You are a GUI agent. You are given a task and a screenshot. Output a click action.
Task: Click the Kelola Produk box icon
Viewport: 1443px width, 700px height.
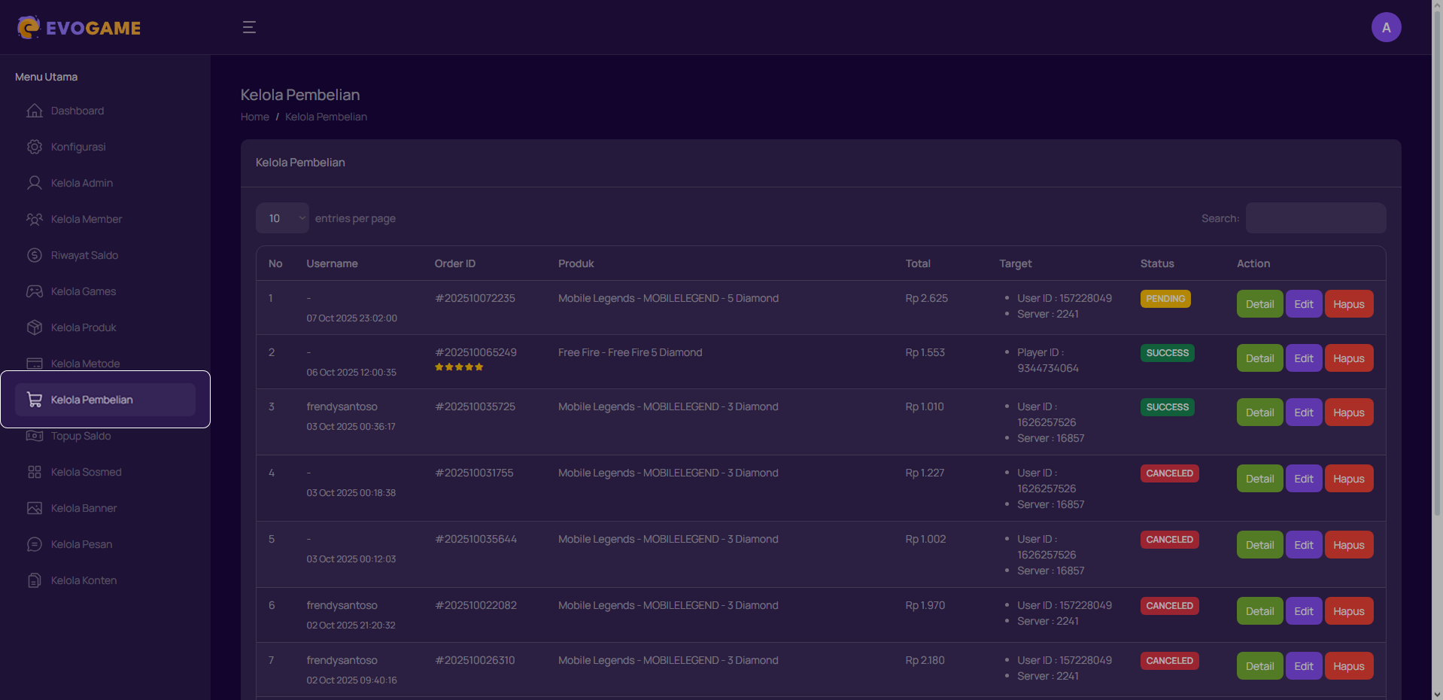[x=35, y=327]
